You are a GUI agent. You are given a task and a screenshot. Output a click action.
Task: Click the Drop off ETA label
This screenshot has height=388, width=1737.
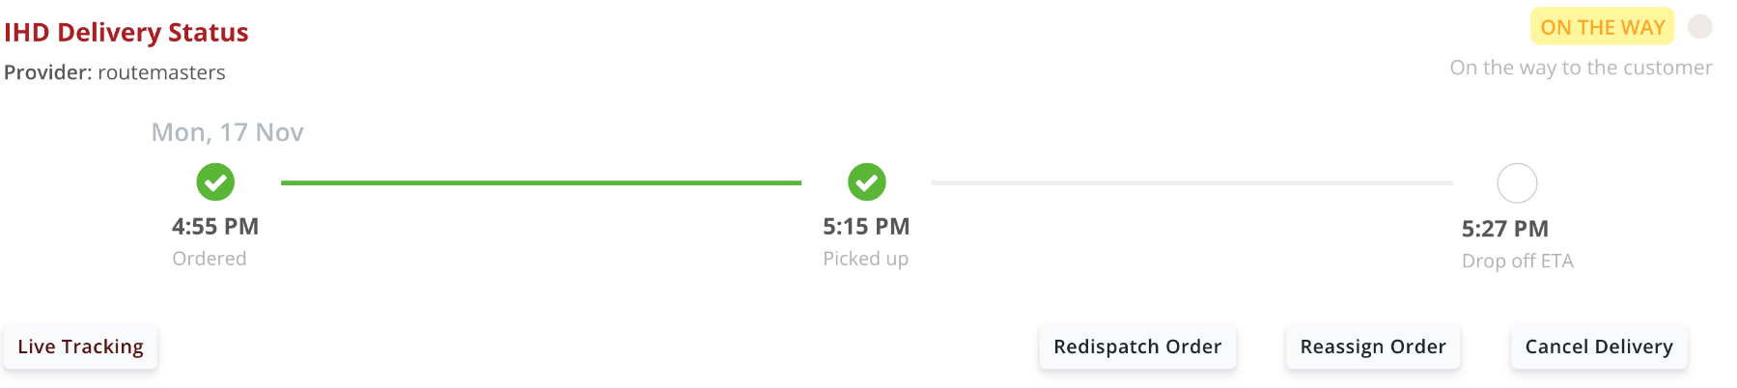point(1517,261)
